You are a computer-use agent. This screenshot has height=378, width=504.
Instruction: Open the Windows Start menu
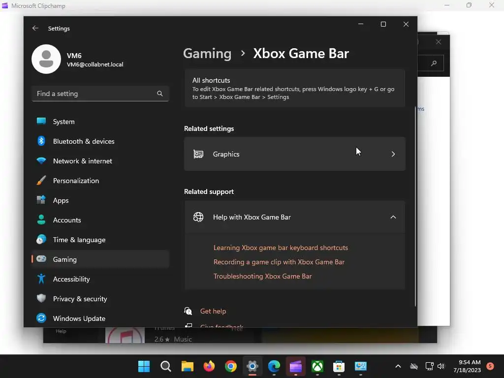(x=144, y=366)
